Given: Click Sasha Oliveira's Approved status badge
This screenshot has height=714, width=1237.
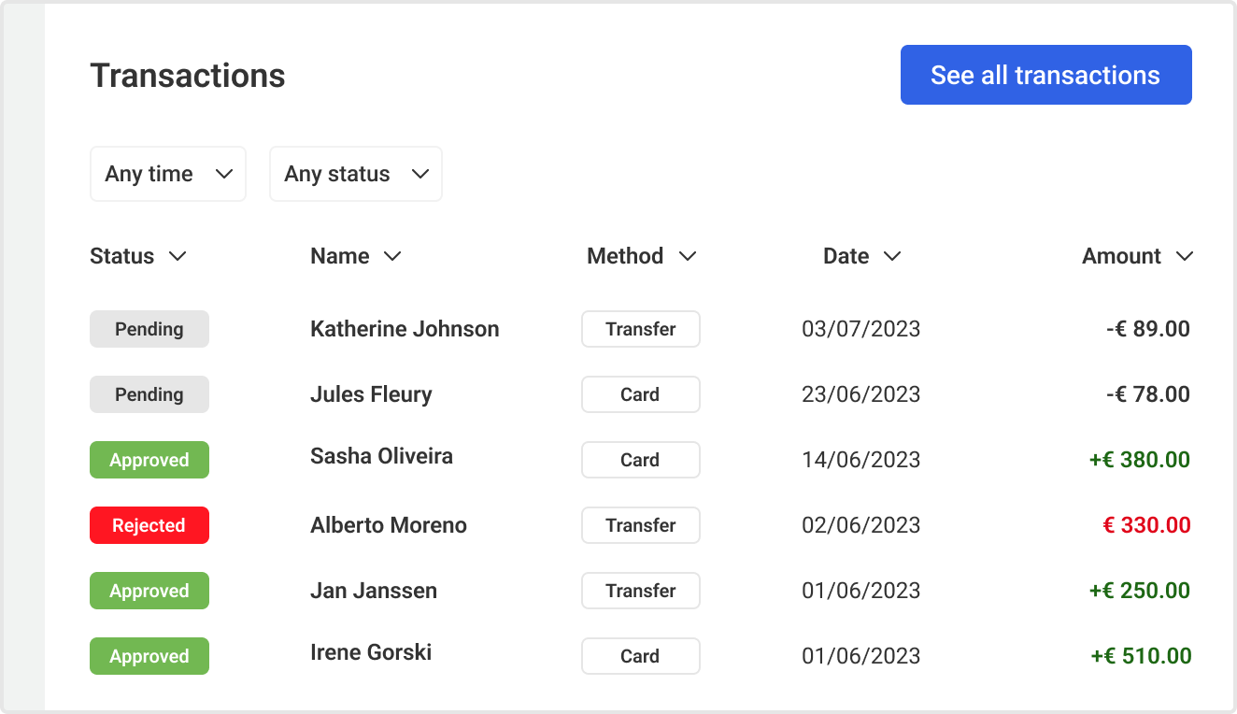Looking at the screenshot, I should [x=149, y=460].
